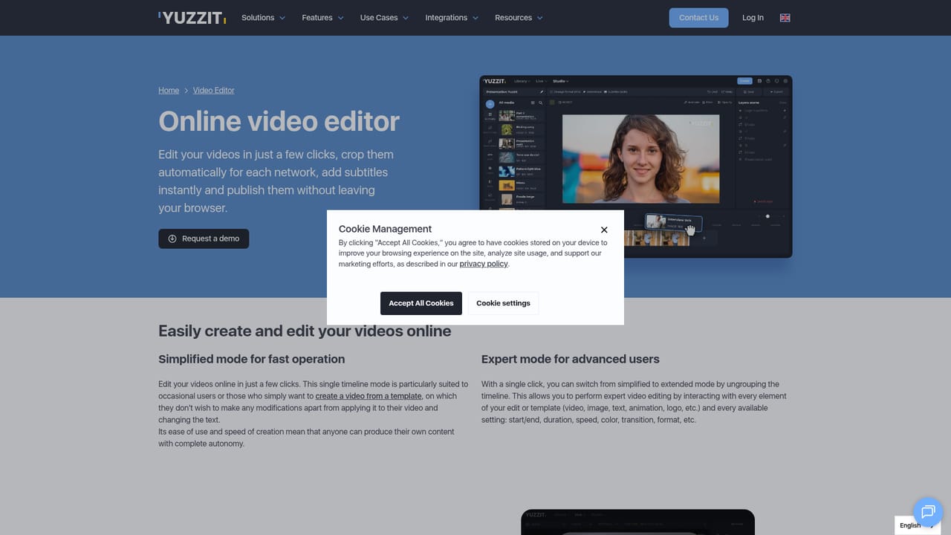The width and height of the screenshot is (951, 535).
Task: Open the English language switcher
Action: tap(917, 525)
